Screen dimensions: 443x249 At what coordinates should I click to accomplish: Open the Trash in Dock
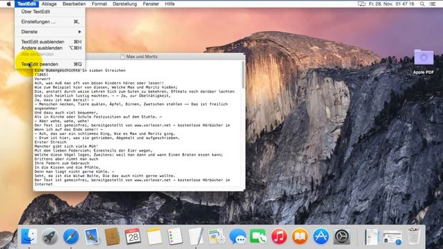(414, 237)
